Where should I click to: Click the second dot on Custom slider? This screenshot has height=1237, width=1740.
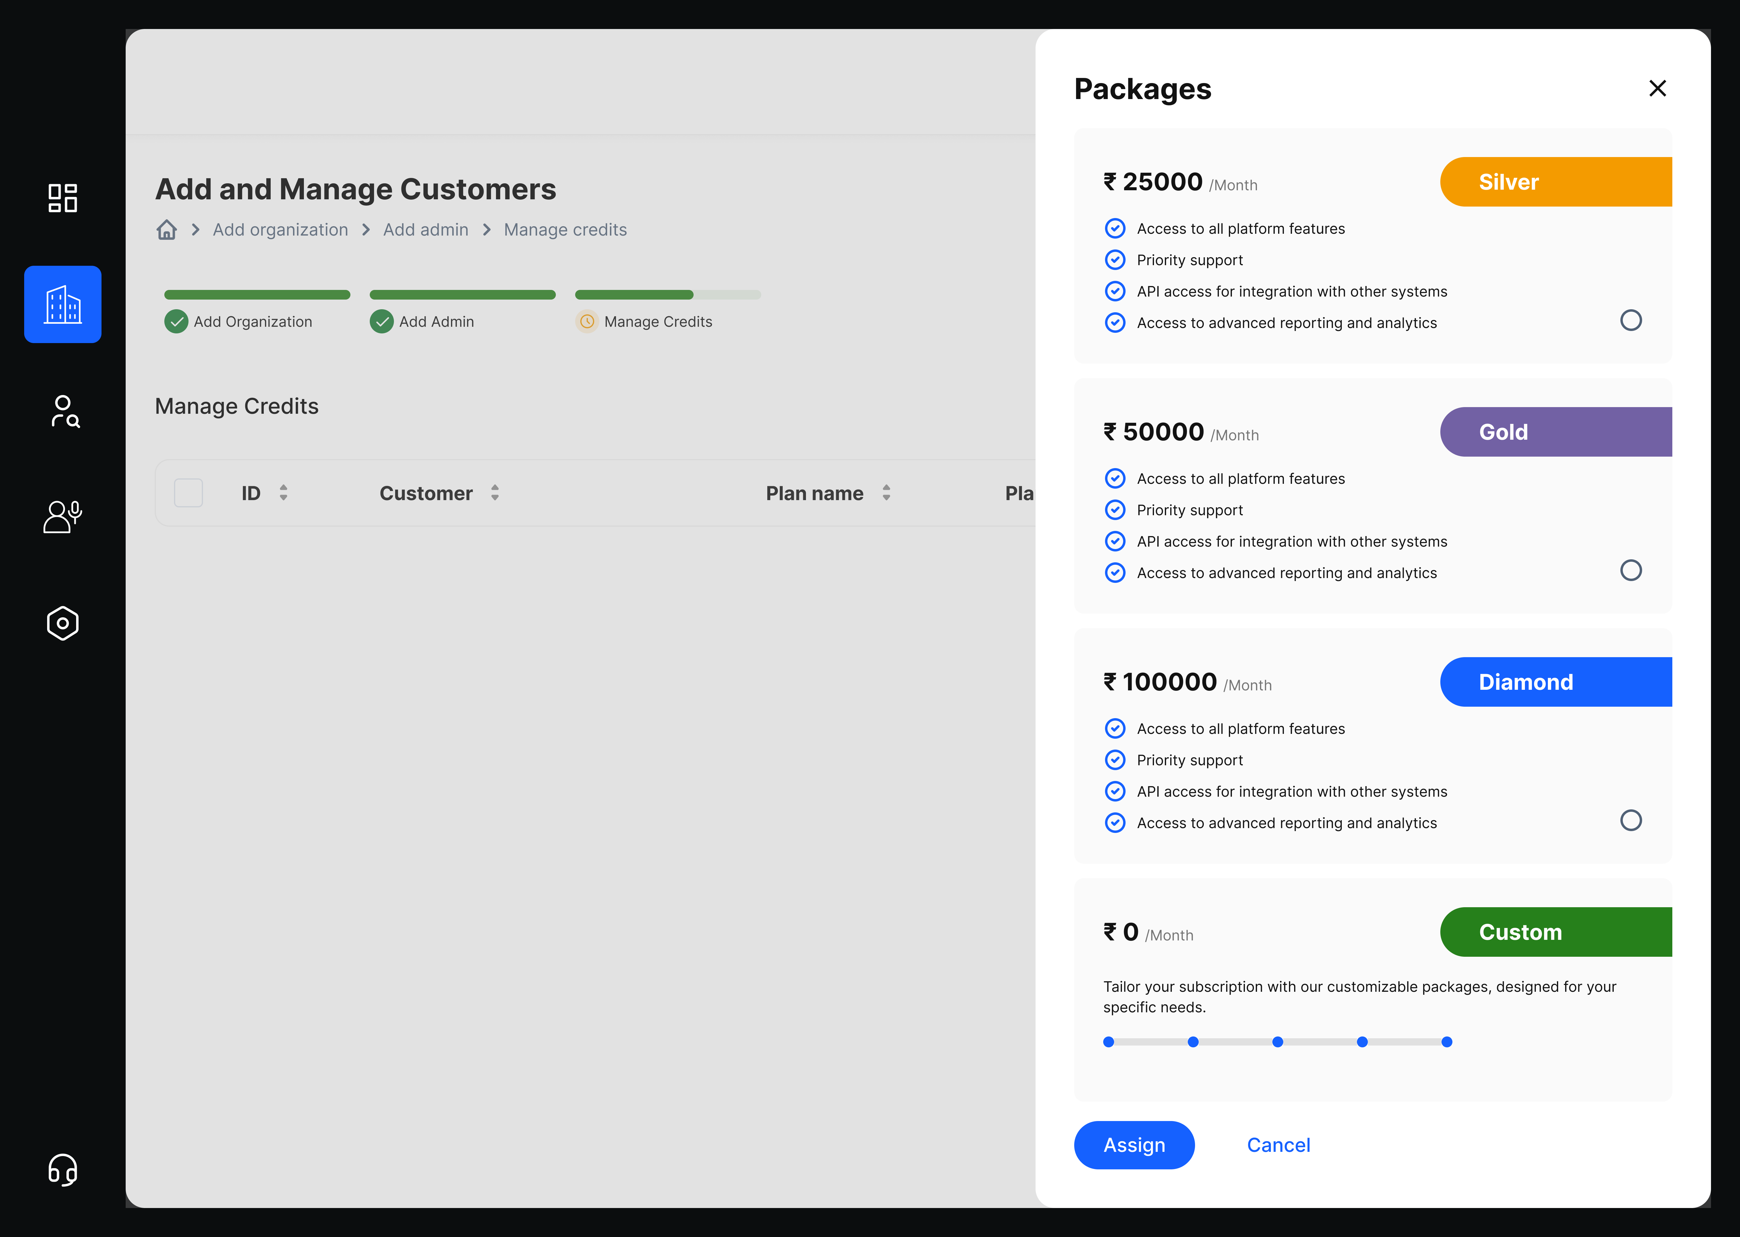click(1193, 1042)
